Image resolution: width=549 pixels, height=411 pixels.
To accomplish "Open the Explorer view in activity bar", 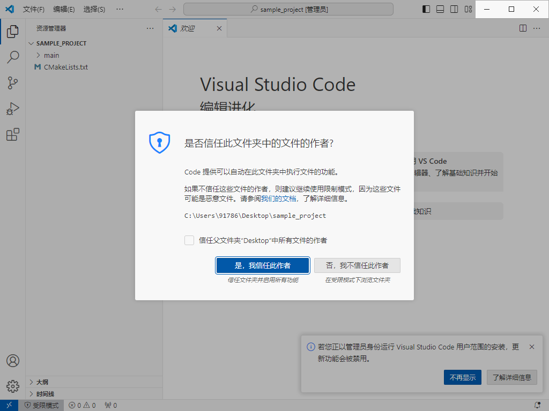I will pos(13,32).
